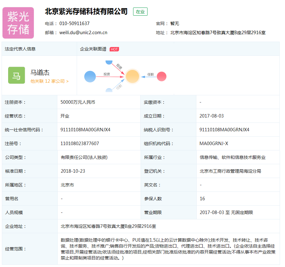The width and height of the screenshot is (285, 267).
Task: Click the 纳税人识别号 value 91110108MA00GRNJX4
Action: (x=224, y=130)
